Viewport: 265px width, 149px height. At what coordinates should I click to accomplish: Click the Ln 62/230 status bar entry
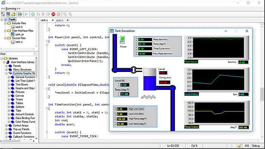coord(173,146)
